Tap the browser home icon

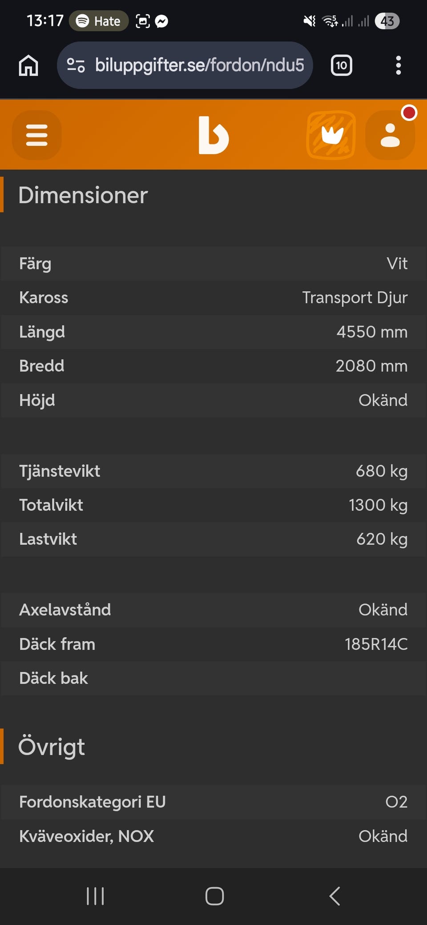click(28, 65)
